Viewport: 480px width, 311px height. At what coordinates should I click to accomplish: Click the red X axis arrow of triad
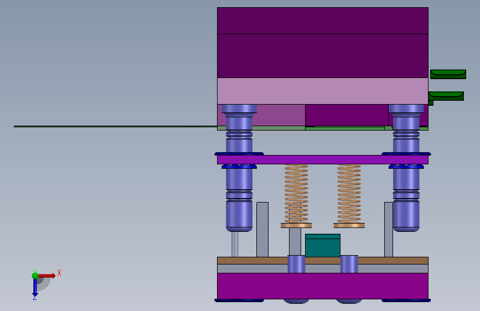[x=46, y=276]
